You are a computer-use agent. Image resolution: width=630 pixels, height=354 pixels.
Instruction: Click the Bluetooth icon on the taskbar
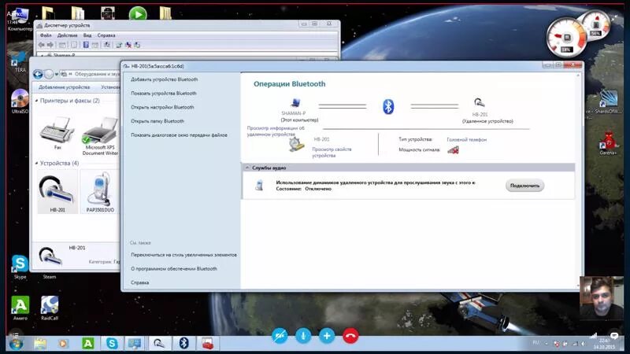tap(183, 344)
